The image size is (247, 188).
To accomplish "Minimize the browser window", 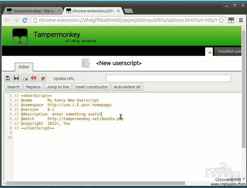I will point(227,6).
